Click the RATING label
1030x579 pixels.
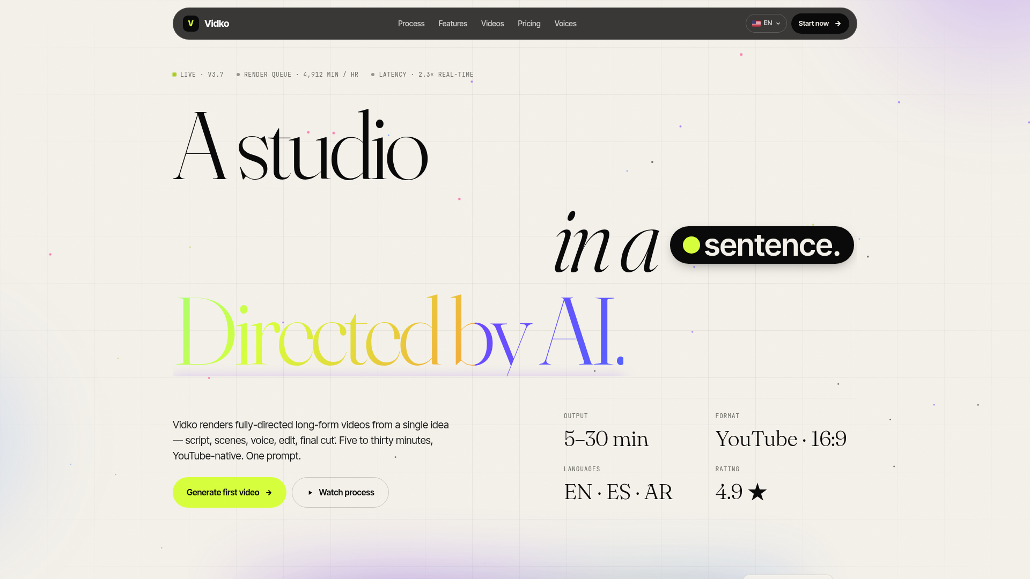pos(727,469)
